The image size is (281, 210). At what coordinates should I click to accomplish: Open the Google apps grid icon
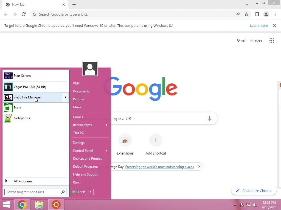pyautogui.click(x=272, y=40)
